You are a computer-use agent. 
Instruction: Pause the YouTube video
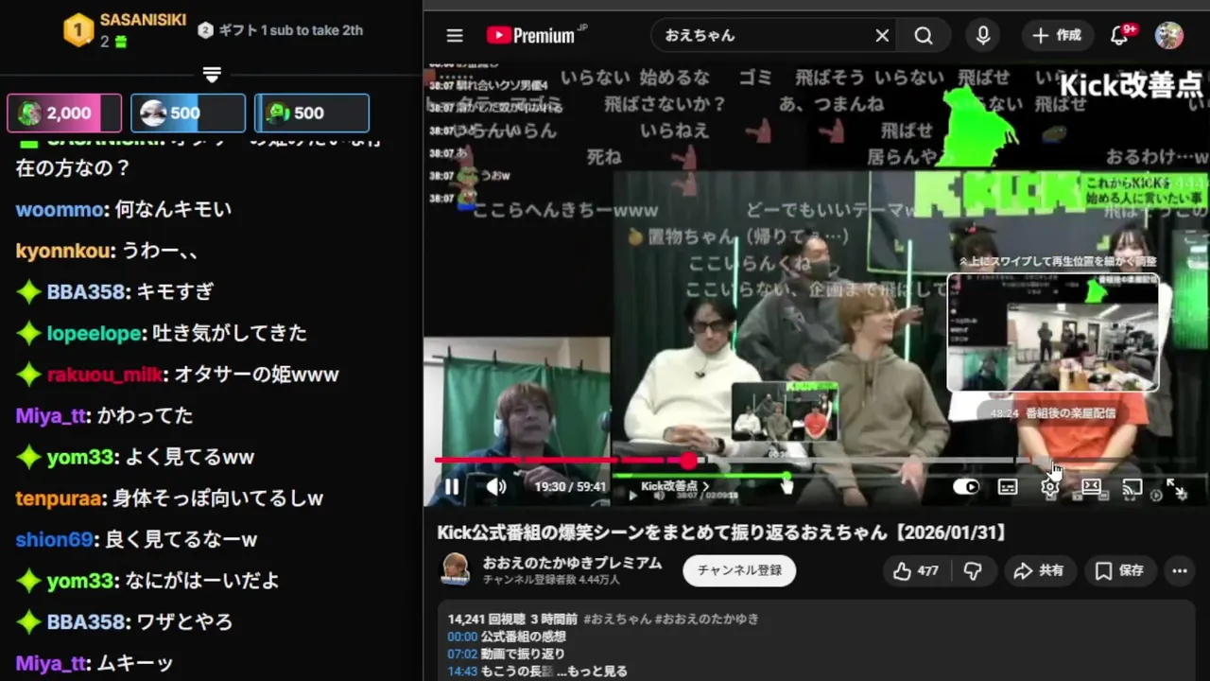pos(452,487)
